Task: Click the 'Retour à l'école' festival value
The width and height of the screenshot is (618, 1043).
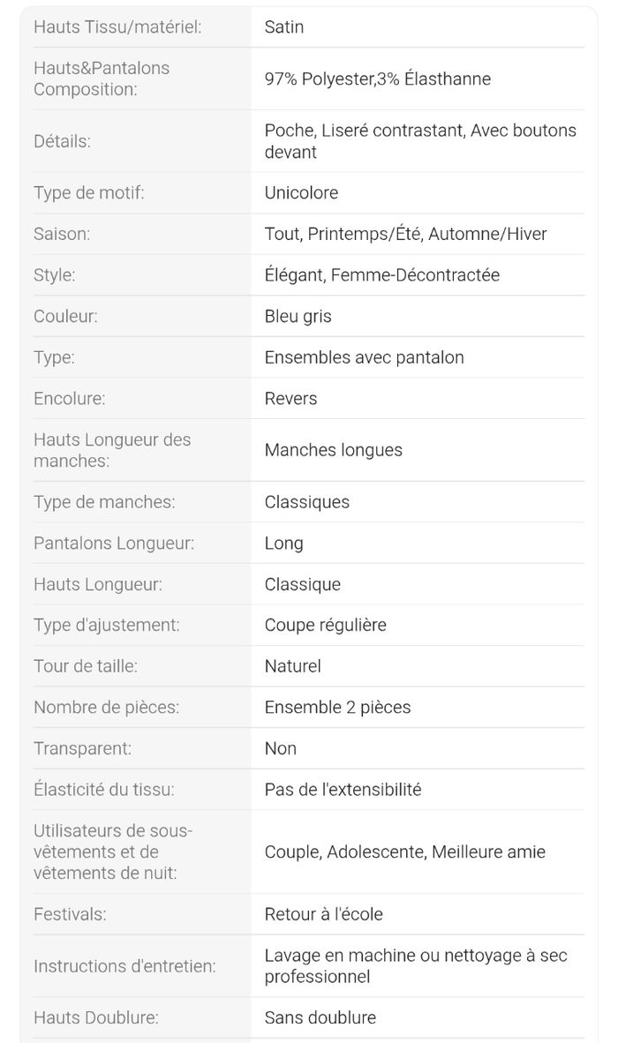Action: pyautogui.click(x=323, y=914)
